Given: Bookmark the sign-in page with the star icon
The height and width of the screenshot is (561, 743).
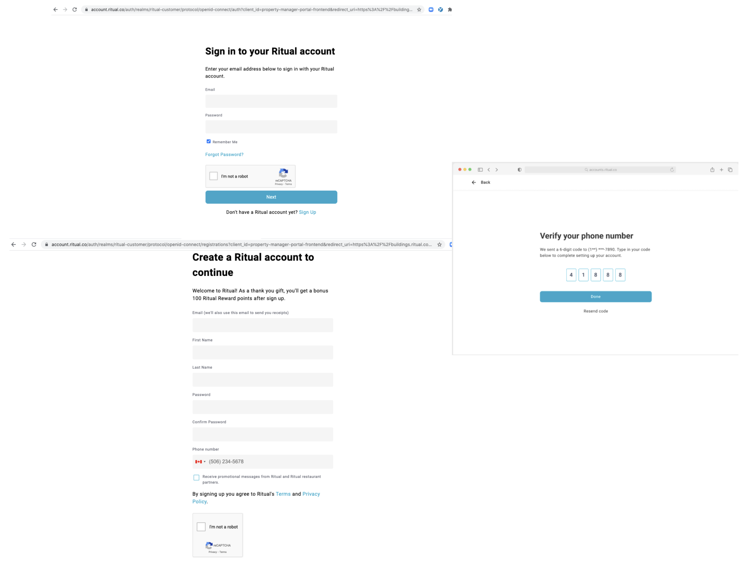Looking at the screenshot, I should (419, 10).
